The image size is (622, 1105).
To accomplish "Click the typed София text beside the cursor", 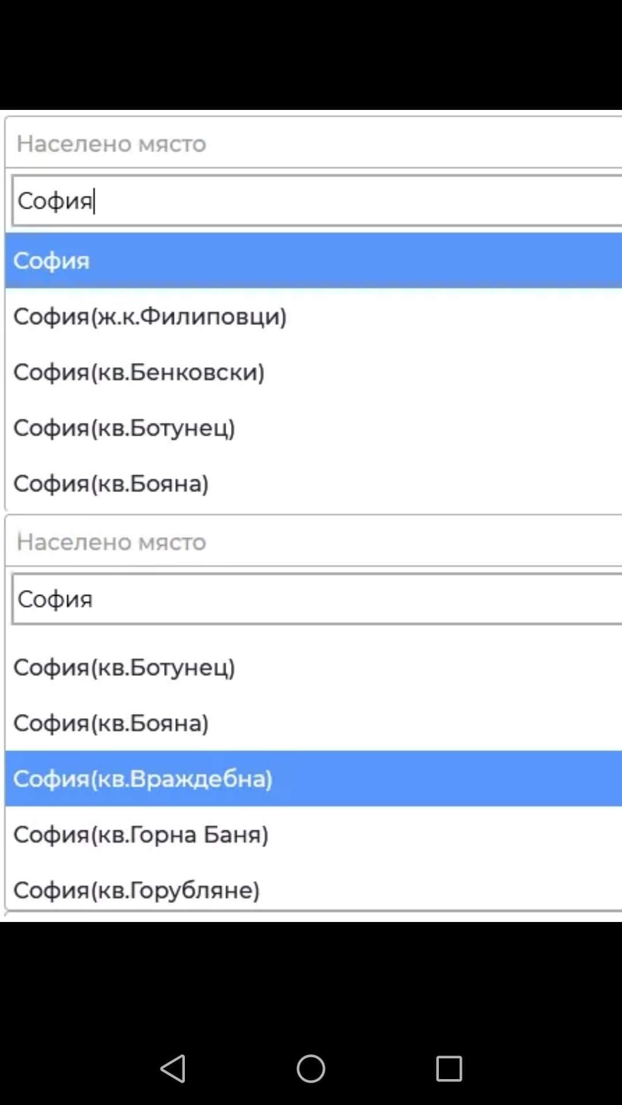I will [x=55, y=201].
